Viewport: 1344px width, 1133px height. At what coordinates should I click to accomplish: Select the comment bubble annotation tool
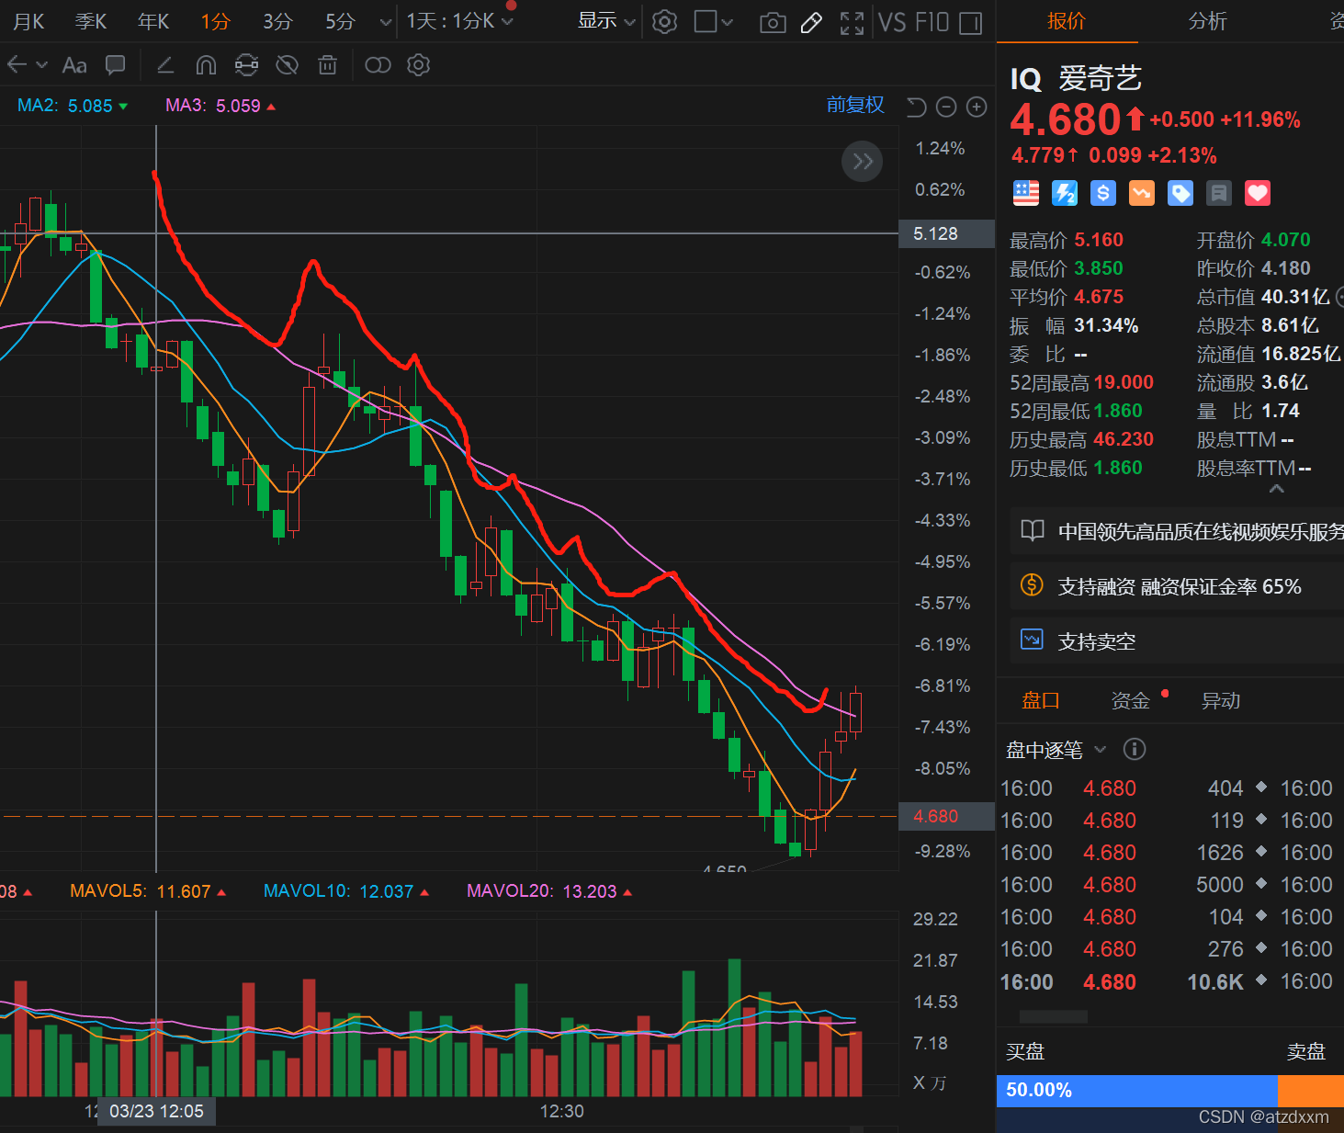pyautogui.click(x=116, y=64)
